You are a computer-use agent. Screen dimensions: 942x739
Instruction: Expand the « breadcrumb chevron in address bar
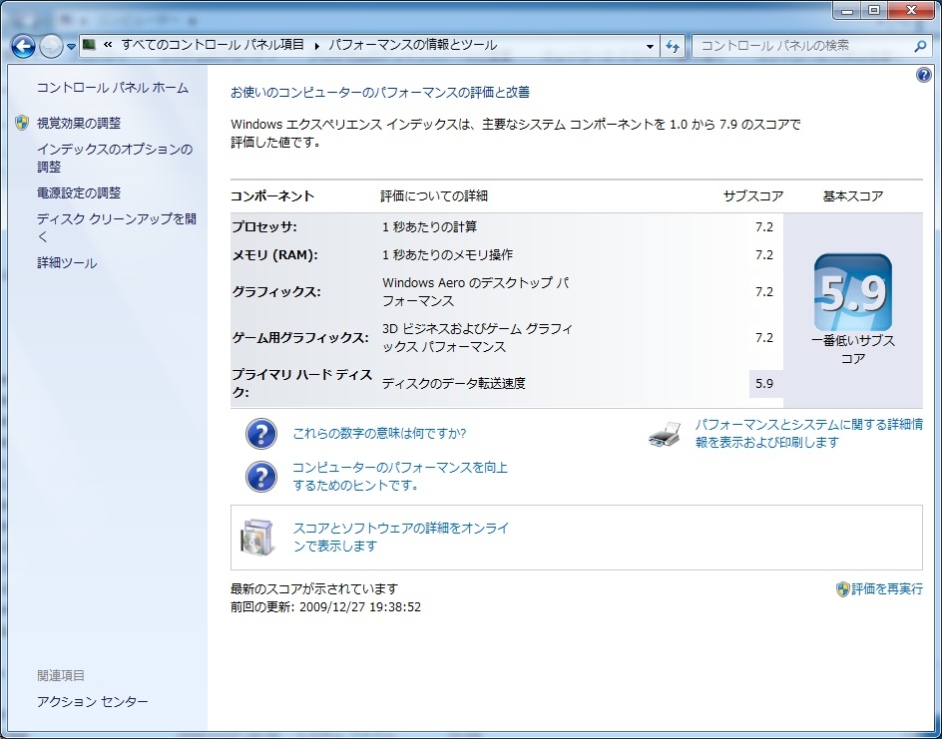coord(108,45)
